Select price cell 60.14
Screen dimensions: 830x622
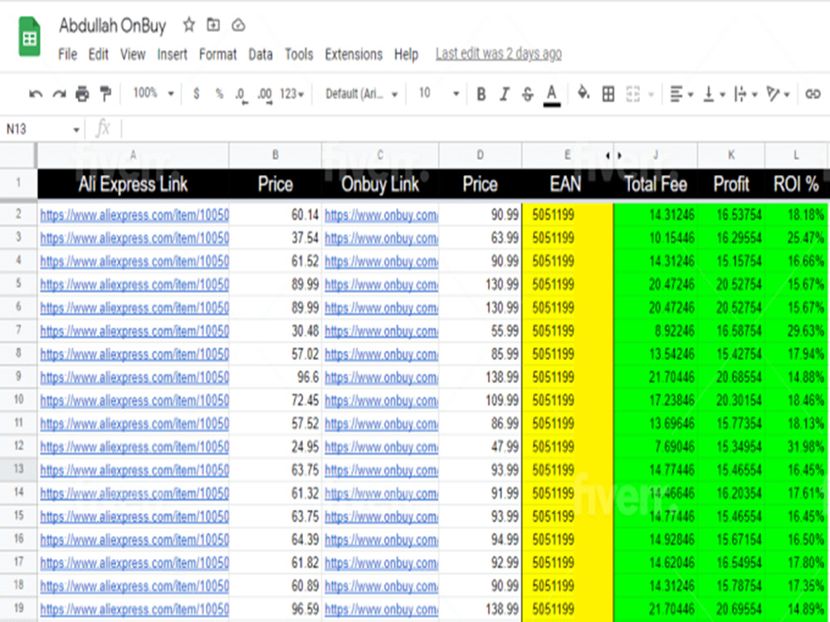click(276, 215)
